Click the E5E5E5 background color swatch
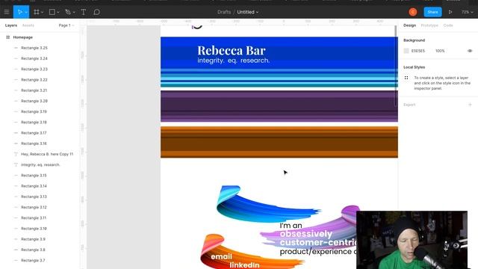Image resolution: width=478 pixels, height=269 pixels. pyautogui.click(x=406, y=51)
